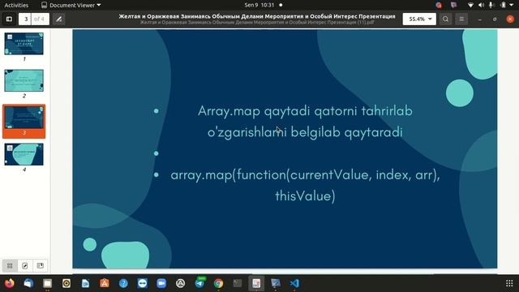Expand the system menu arrow
The width and height of the screenshot is (519, 292).
[x=512, y=5]
